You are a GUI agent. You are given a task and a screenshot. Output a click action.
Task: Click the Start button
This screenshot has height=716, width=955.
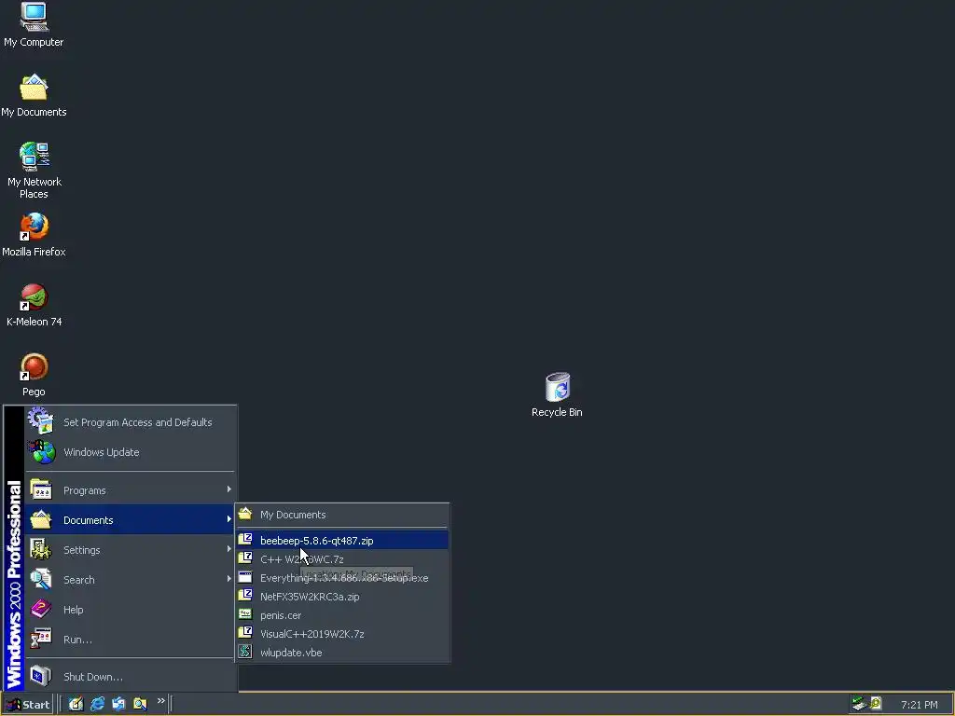28,705
